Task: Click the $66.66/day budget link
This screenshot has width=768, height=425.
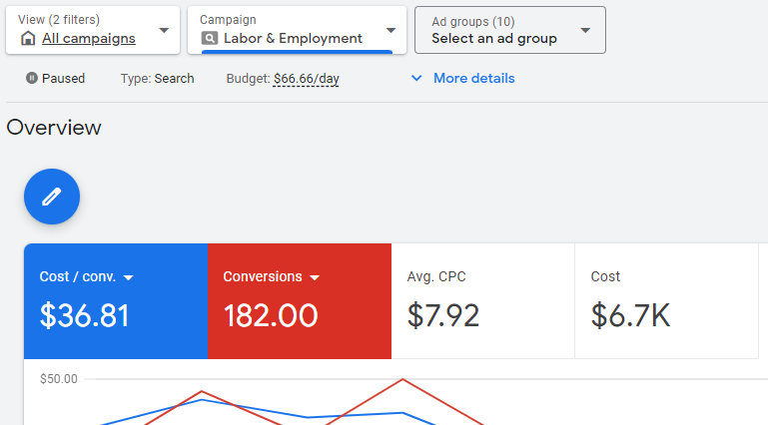Action: (x=307, y=79)
